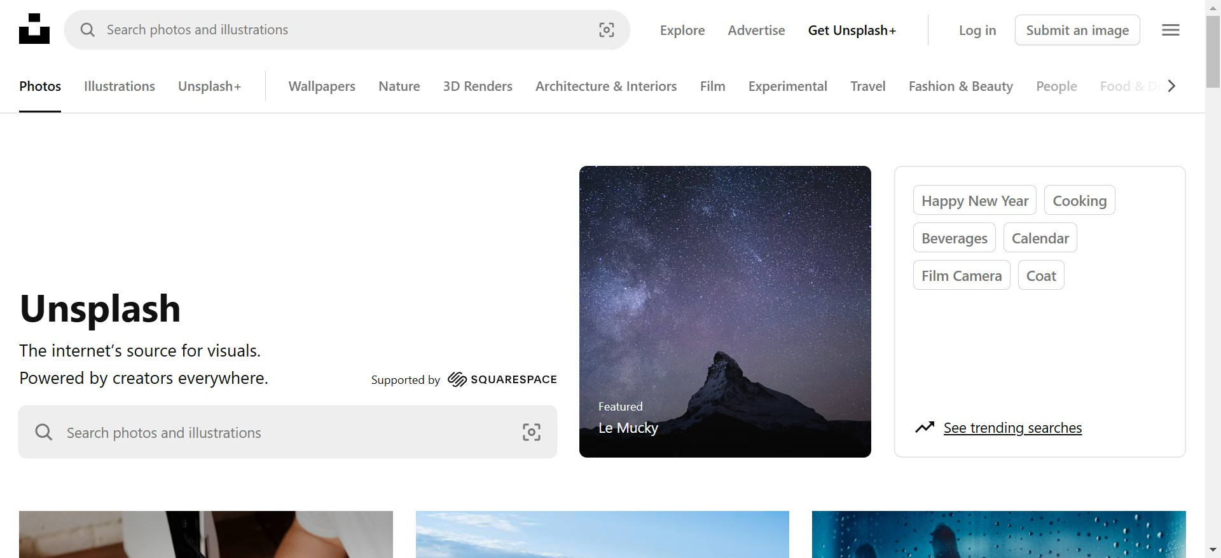Open visual search in hero search box
Screen dimensions: 1221x558
[x=532, y=432]
